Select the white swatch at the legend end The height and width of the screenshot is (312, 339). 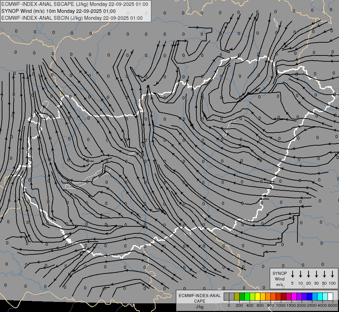click(331, 296)
